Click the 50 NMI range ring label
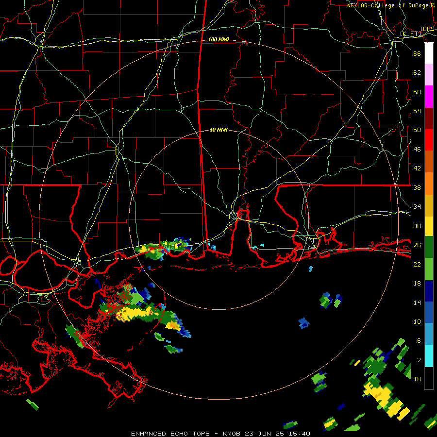 coord(219,130)
